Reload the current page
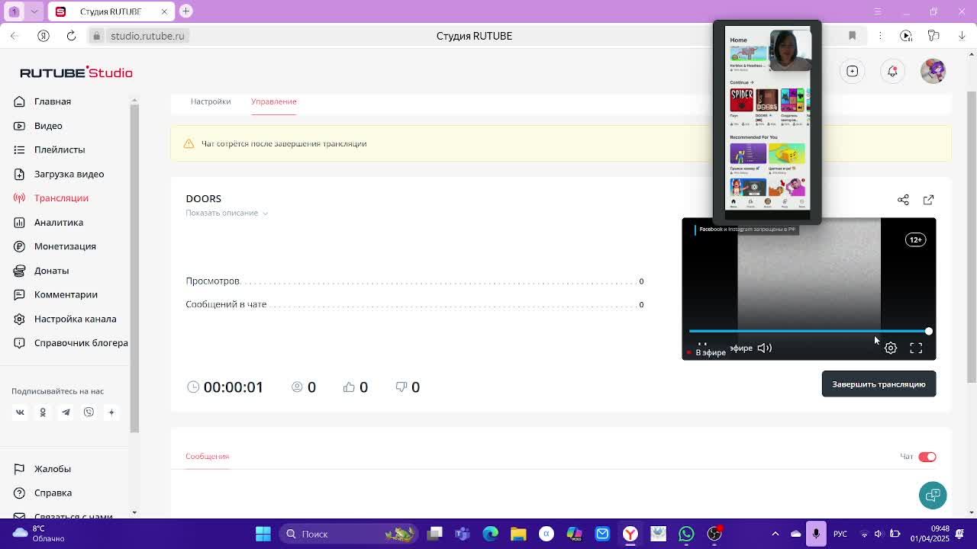 [71, 36]
